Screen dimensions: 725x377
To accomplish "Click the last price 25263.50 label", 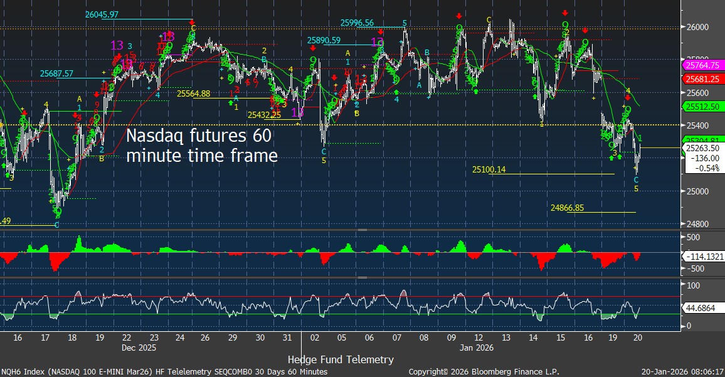I will [x=702, y=149].
